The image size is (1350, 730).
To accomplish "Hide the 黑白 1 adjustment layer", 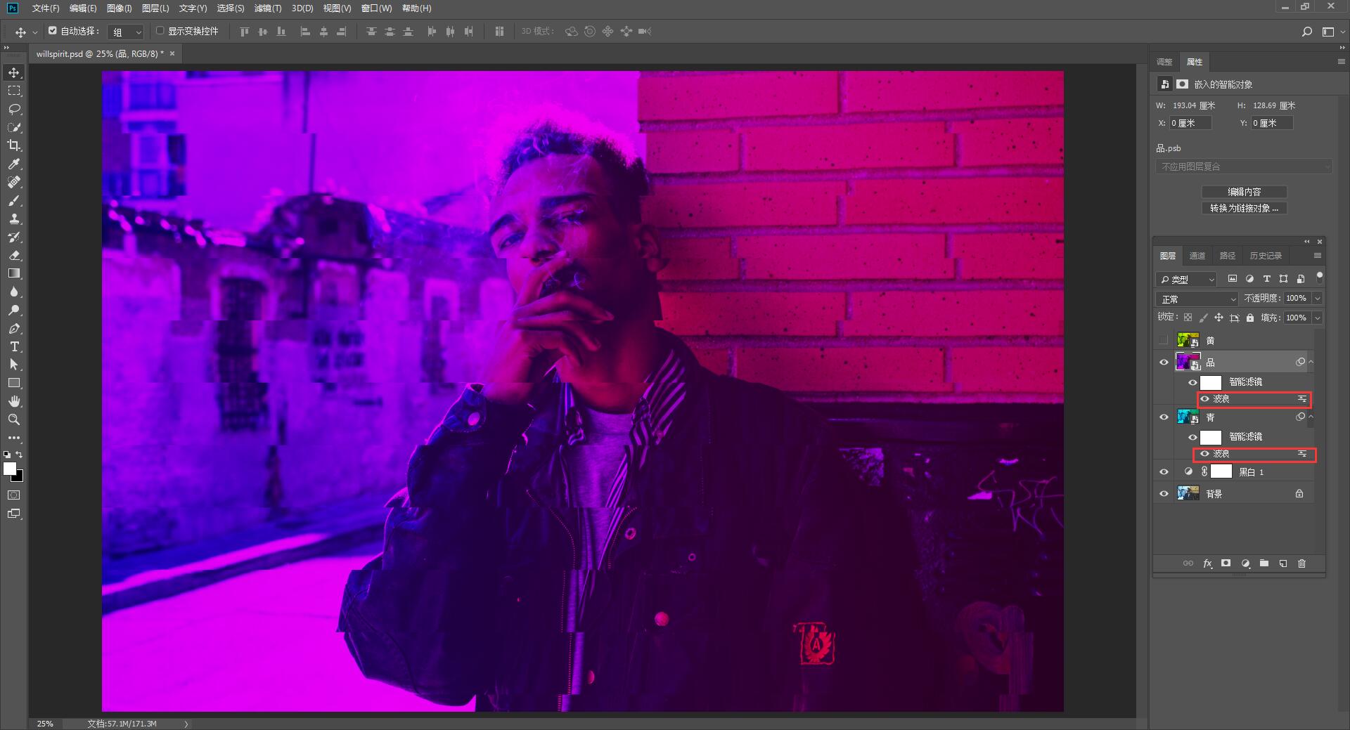I will pyautogui.click(x=1164, y=471).
